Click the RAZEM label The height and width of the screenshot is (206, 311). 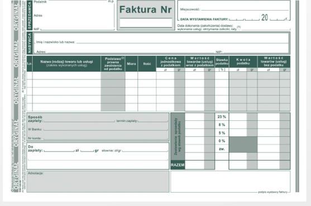click(178, 165)
